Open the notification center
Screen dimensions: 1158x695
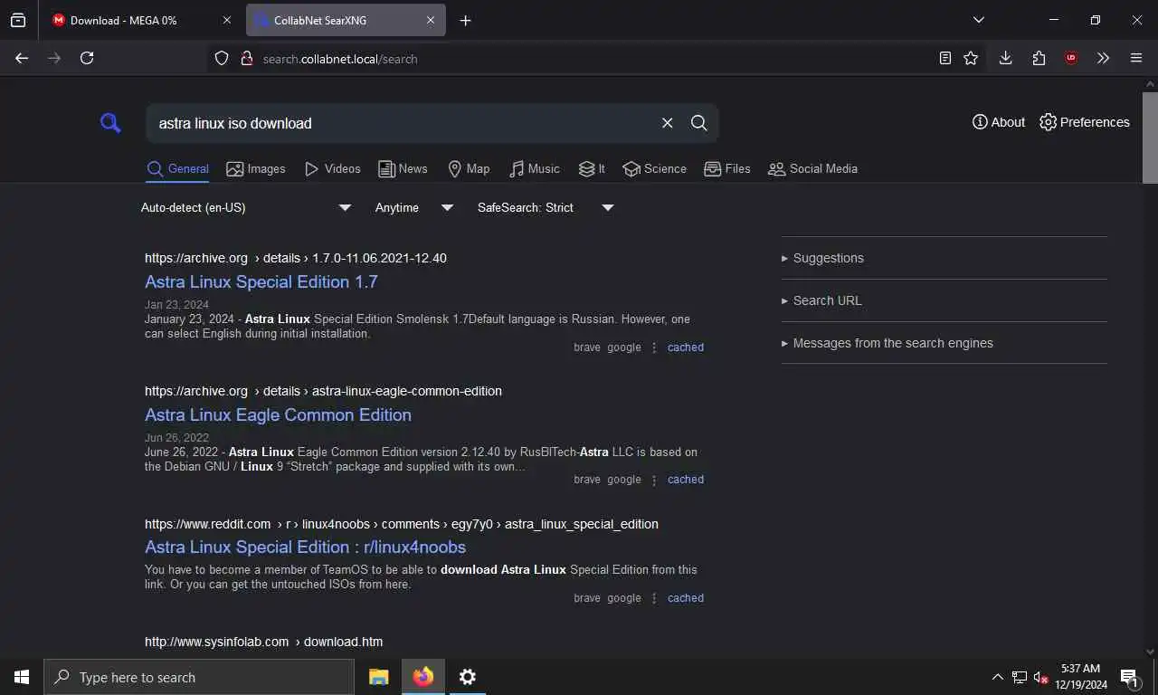point(1130,677)
